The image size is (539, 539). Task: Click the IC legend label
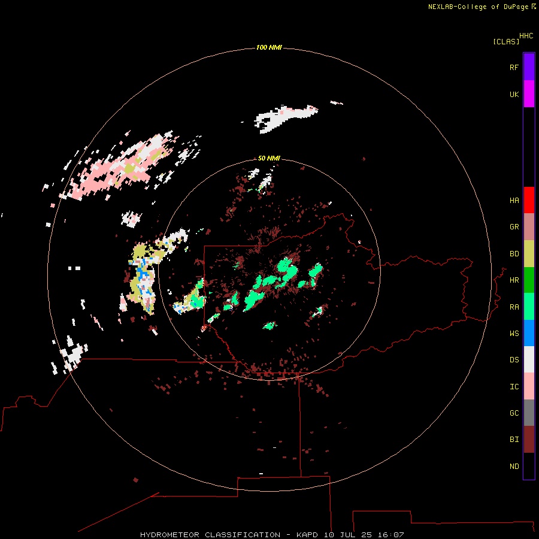pos(514,387)
